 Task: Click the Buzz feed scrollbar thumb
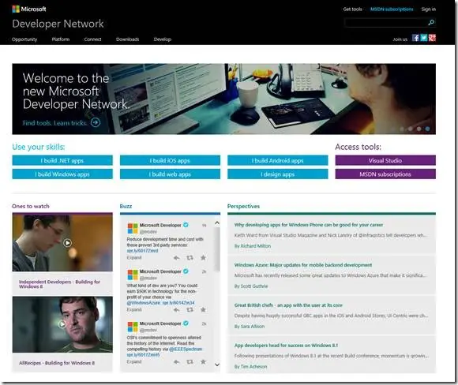217,250
